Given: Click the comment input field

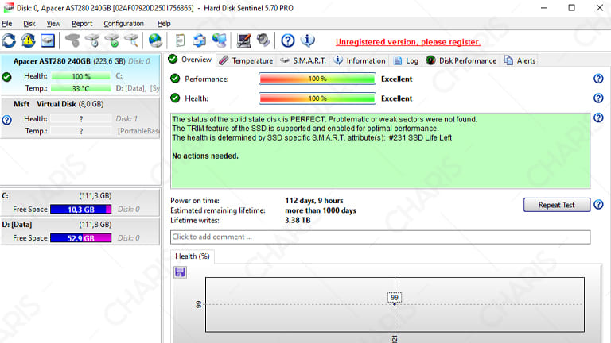Looking at the screenshot, I should coord(380,237).
